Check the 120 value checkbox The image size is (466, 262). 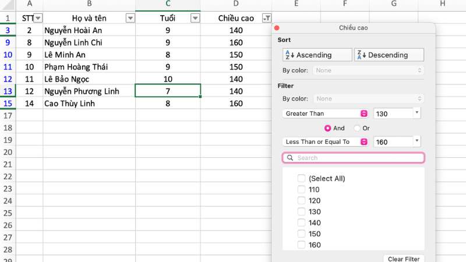coord(301,200)
